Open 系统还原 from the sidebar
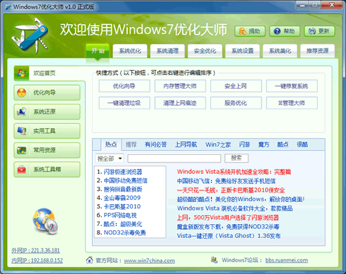This screenshot has height=274, width=346. point(47,111)
